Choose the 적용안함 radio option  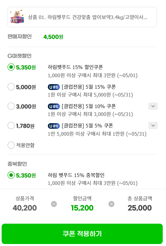(x=11, y=145)
